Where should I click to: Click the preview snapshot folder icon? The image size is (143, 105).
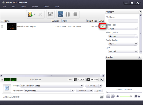[x=136, y=96]
